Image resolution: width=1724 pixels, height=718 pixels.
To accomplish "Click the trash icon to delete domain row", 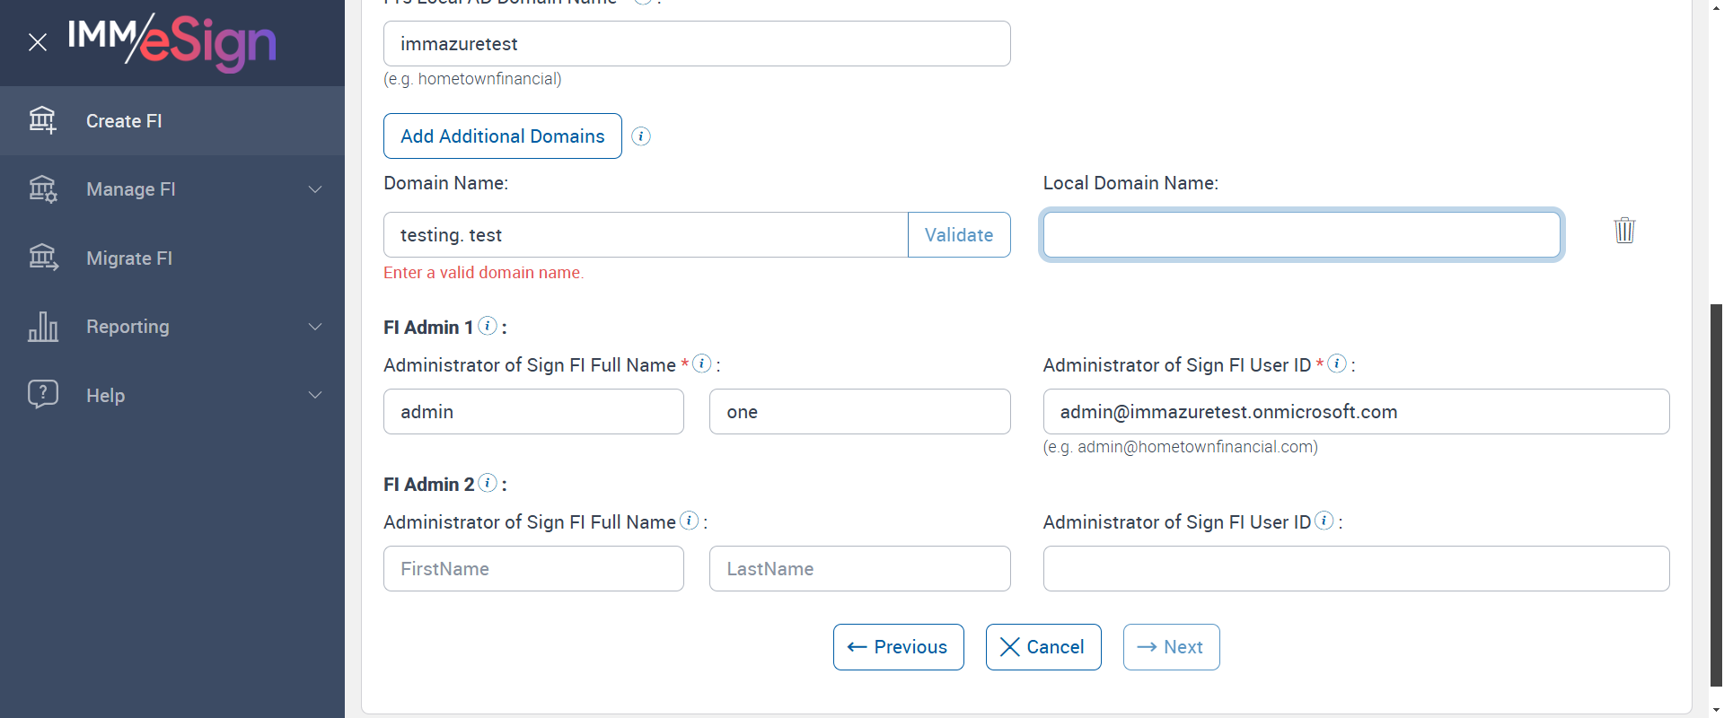I will click(x=1624, y=231).
